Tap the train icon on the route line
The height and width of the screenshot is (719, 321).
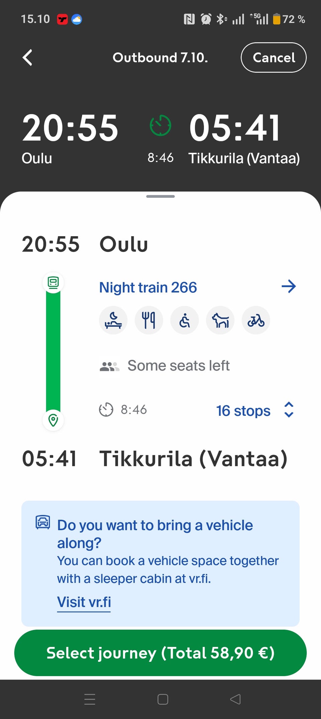53,282
